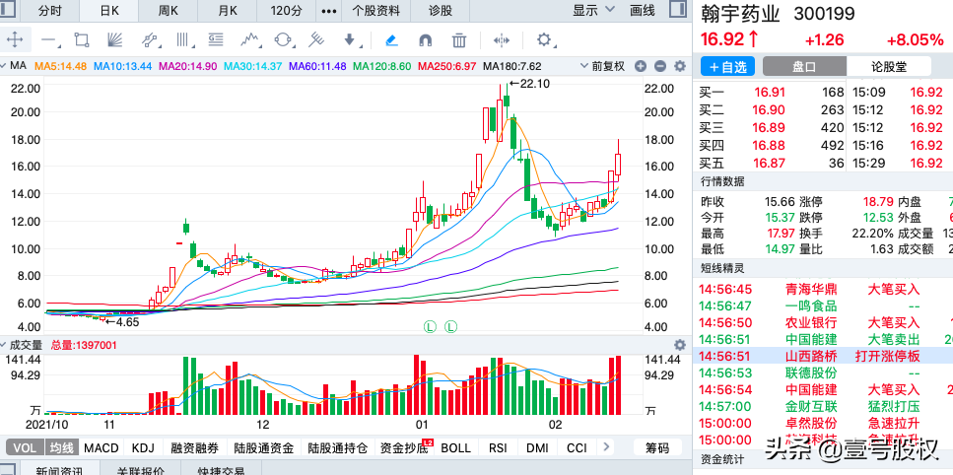
Task: Select the text annotation tool
Action: (215, 40)
